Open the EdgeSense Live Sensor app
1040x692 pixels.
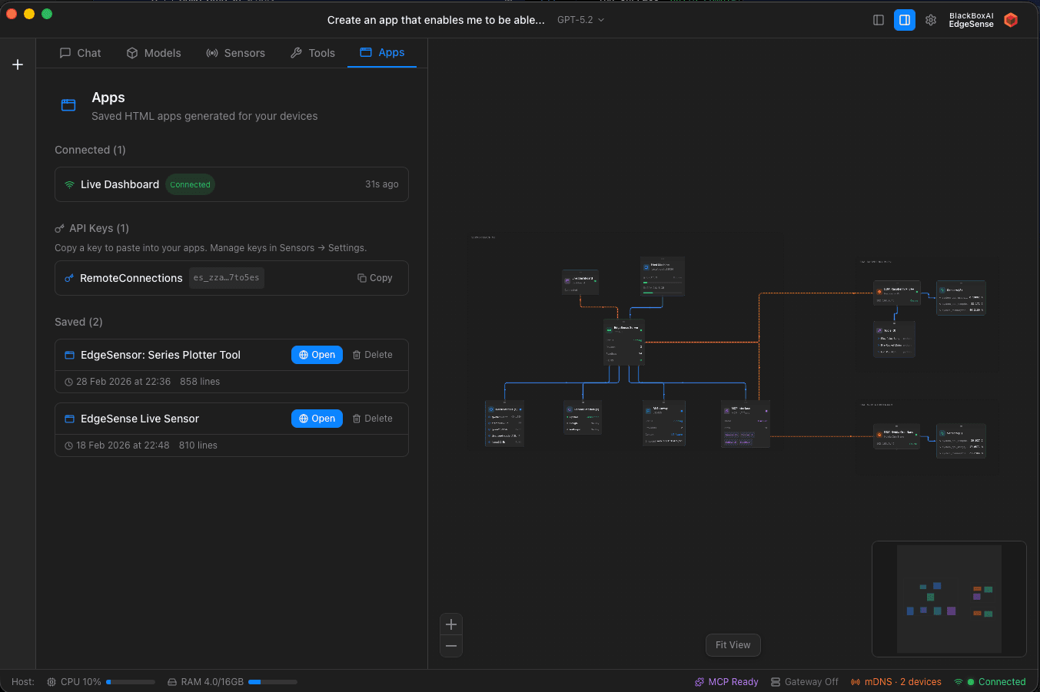[x=317, y=419]
